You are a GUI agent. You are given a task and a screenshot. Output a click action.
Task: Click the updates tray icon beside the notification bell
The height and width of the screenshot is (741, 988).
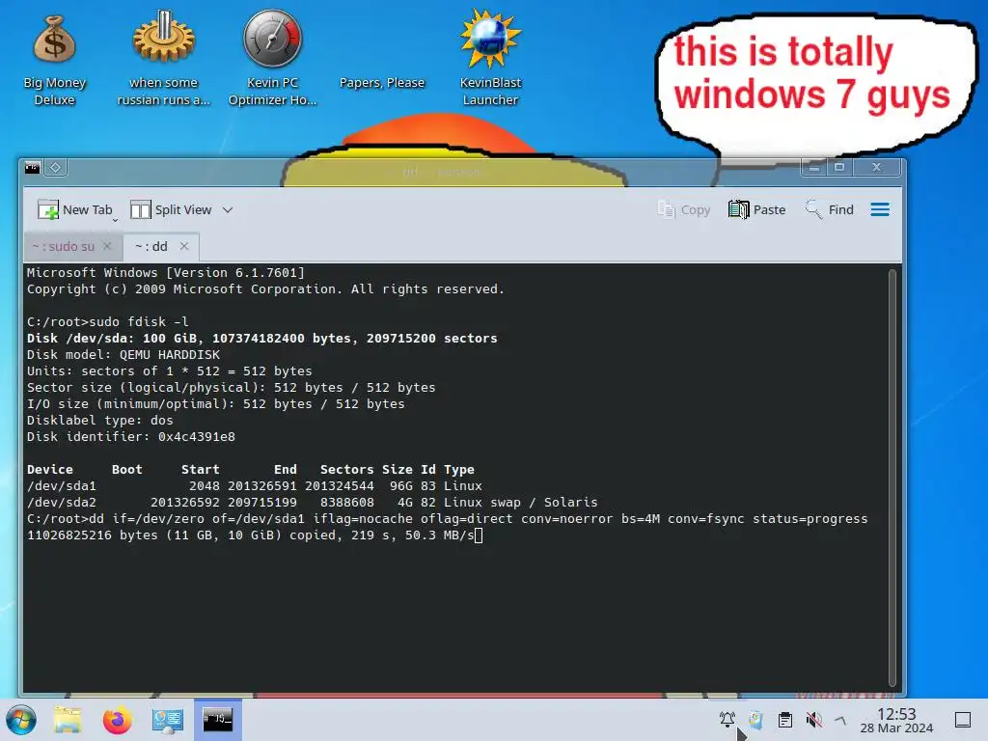click(x=755, y=719)
